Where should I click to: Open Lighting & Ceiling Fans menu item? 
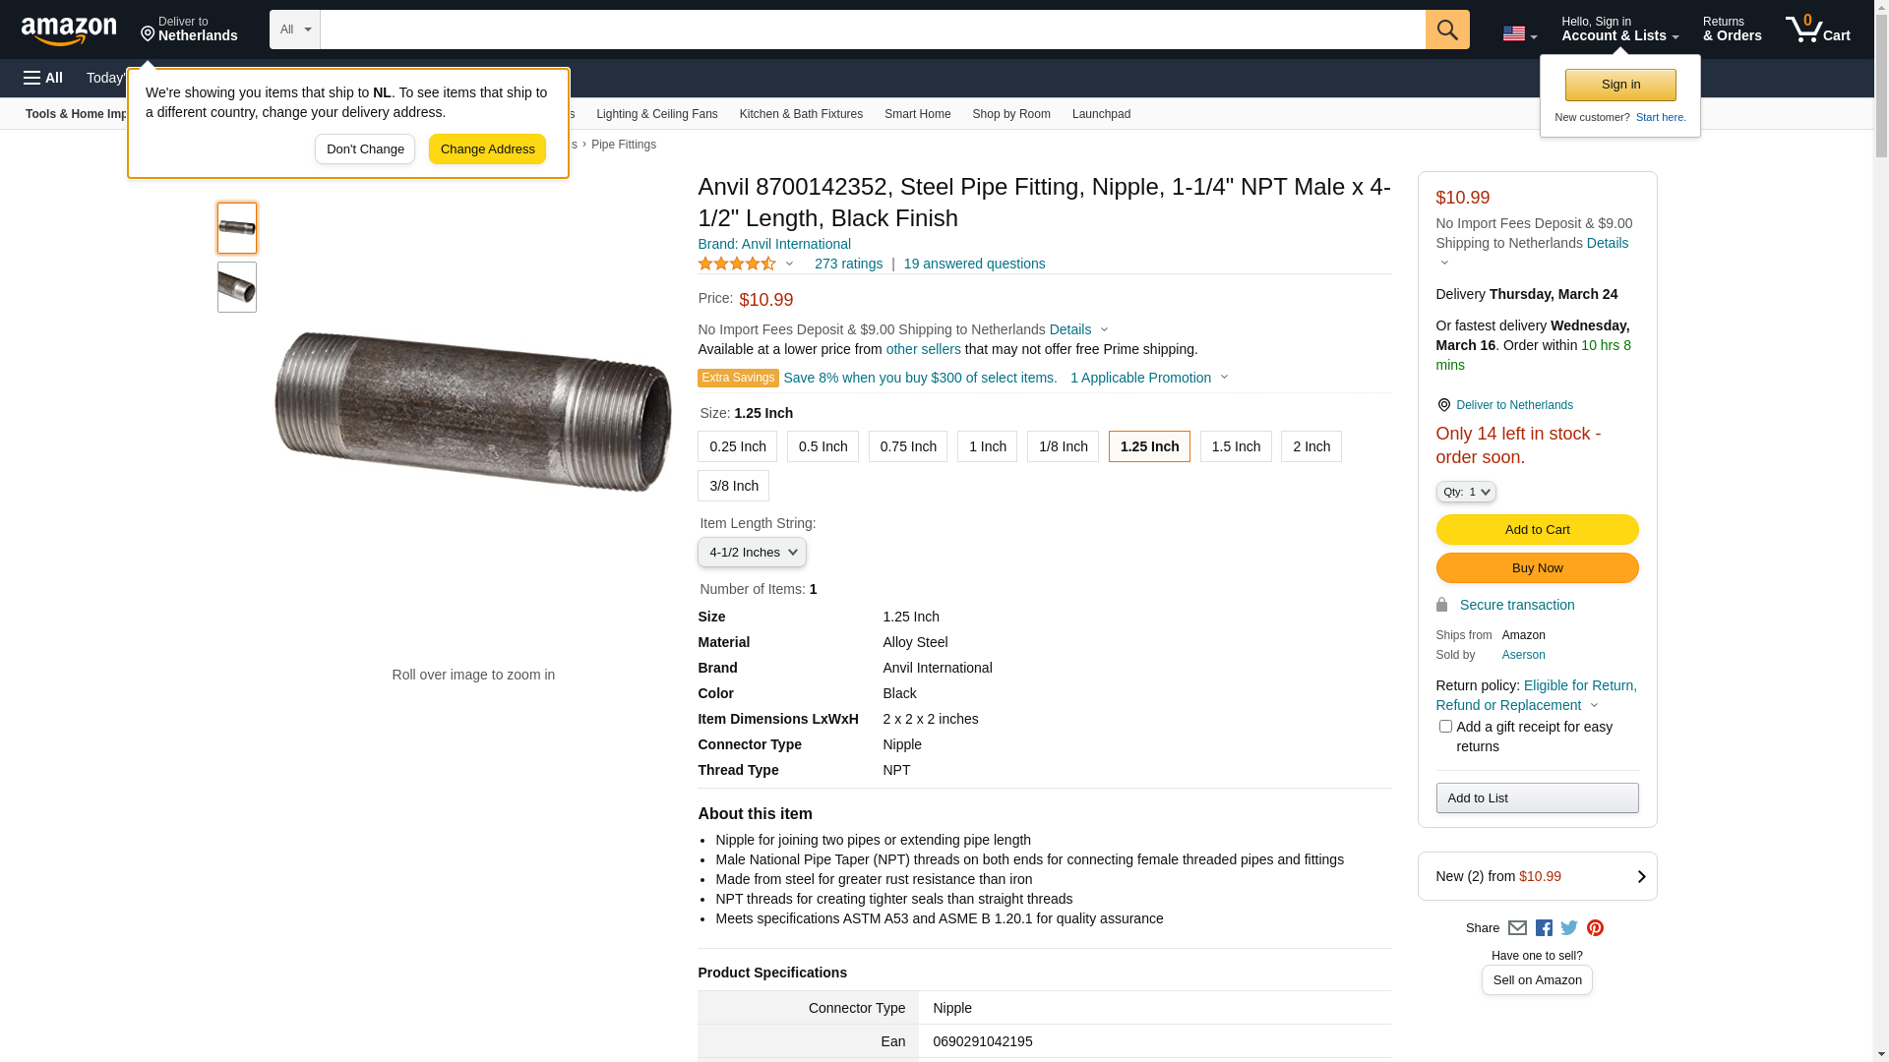click(656, 114)
